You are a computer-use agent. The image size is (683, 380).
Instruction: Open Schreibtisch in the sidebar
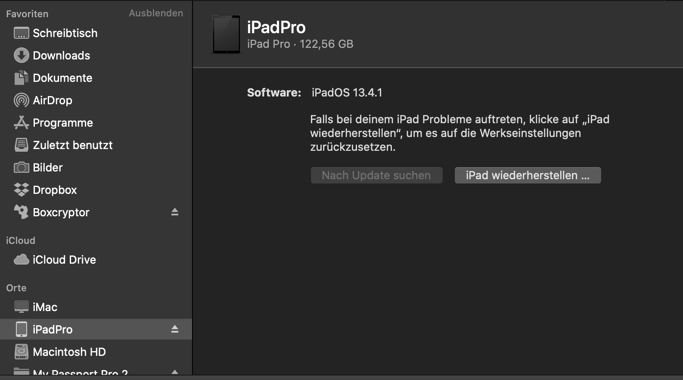tap(96, 33)
